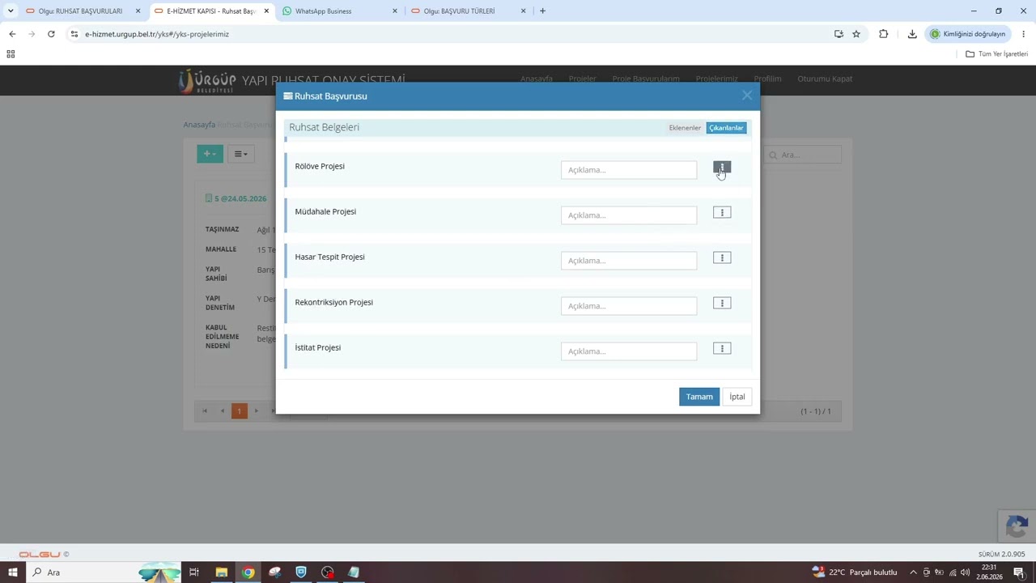Open options menu for Müdahale Projesi
Screen dimensions: 1036x583
tap(722, 212)
